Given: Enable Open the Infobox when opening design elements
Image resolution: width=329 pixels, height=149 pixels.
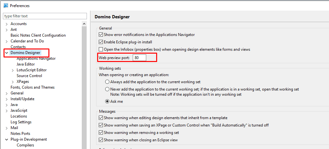Looking at the screenshot, I should coord(101,49).
